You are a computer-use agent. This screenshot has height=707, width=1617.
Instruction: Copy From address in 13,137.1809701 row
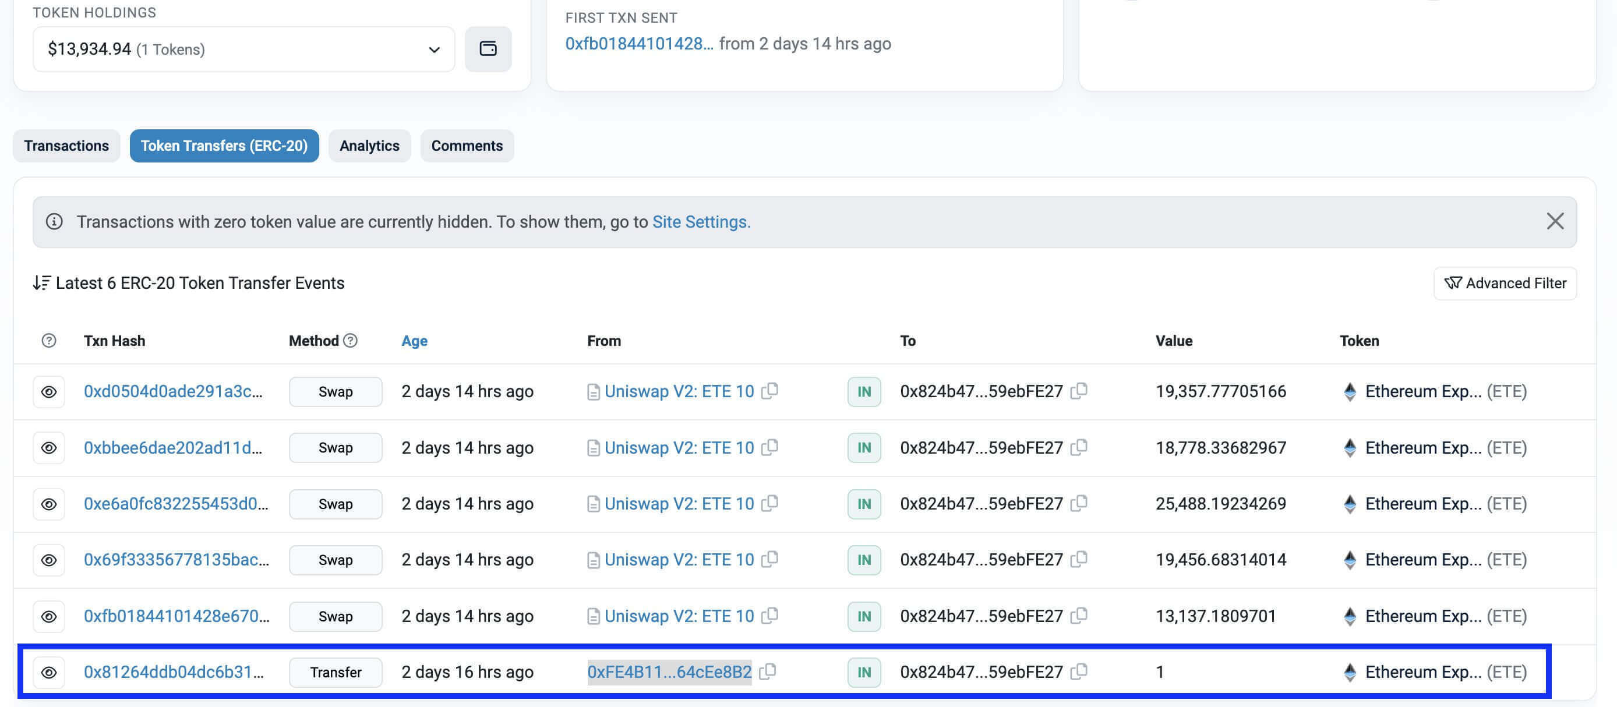[769, 616]
